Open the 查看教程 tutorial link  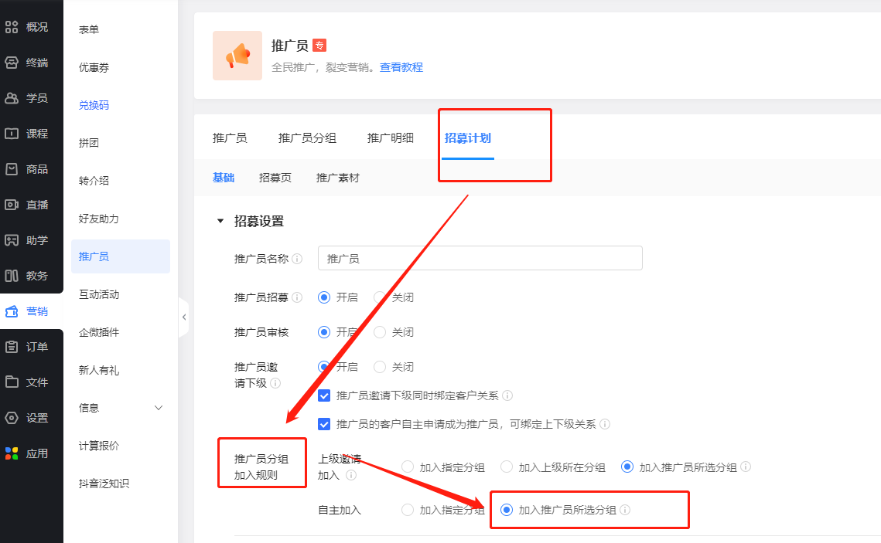401,67
